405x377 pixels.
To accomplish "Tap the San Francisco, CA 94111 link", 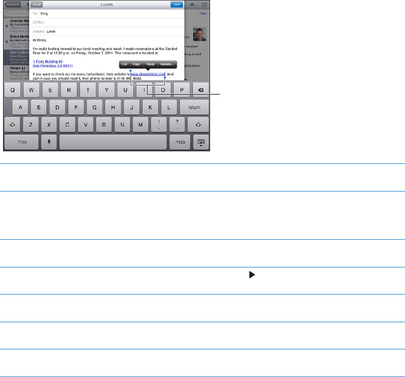I will [x=53, y=66].
